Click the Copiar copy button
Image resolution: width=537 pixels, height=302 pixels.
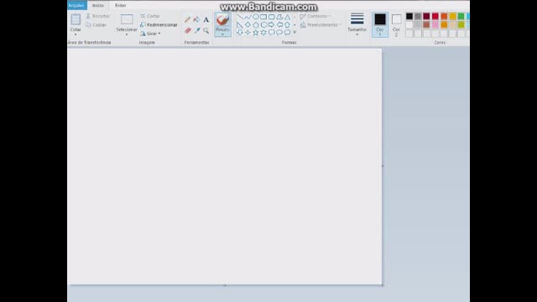click(x=96, y=25)
